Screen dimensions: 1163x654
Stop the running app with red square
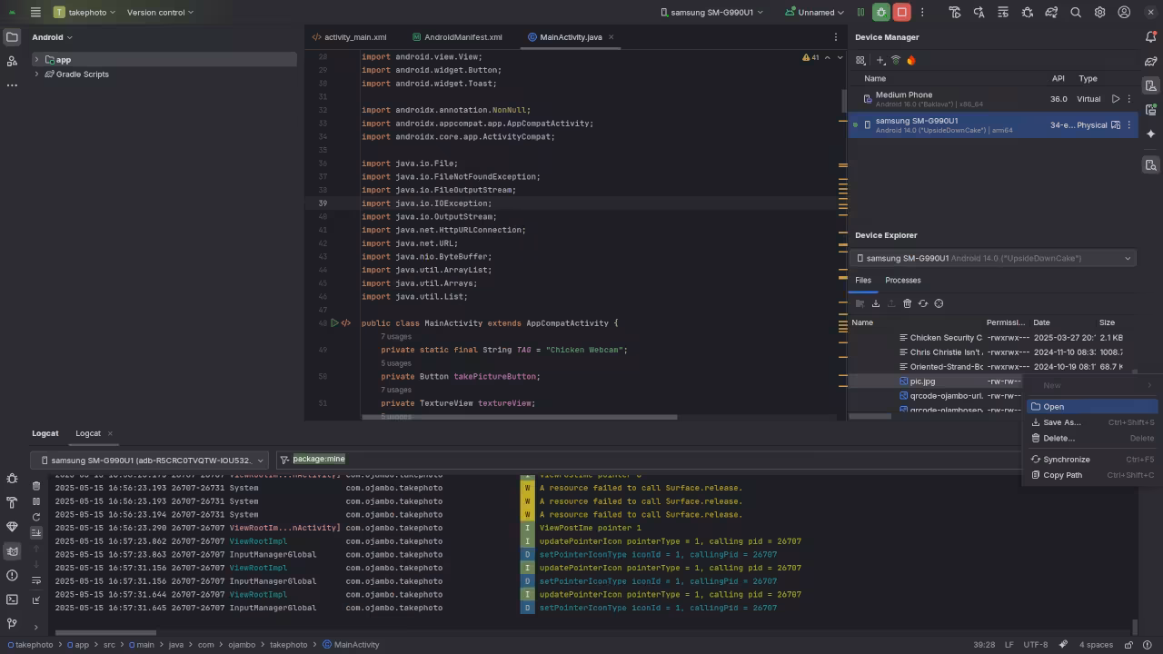tap(902, 13)
